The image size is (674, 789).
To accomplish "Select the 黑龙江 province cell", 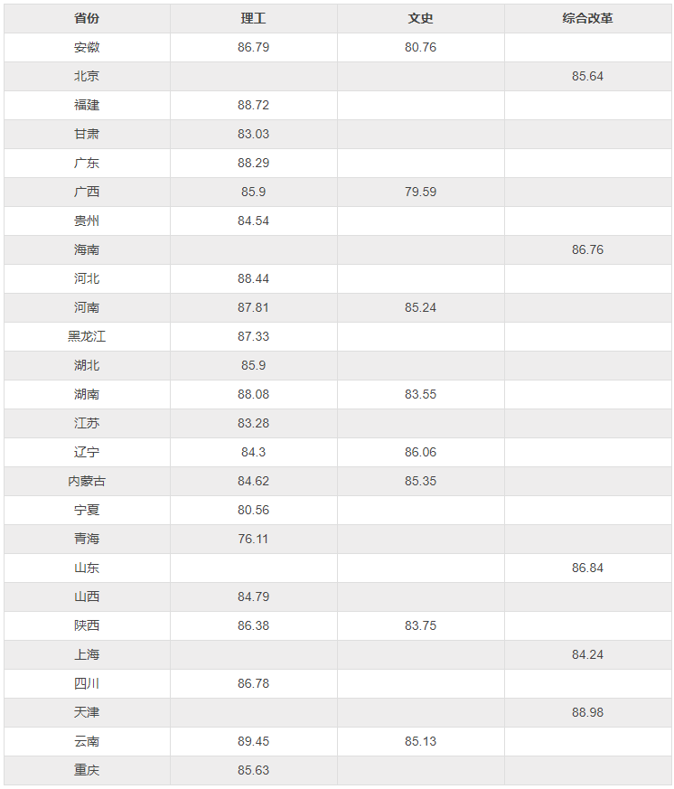I will point(87,336).
